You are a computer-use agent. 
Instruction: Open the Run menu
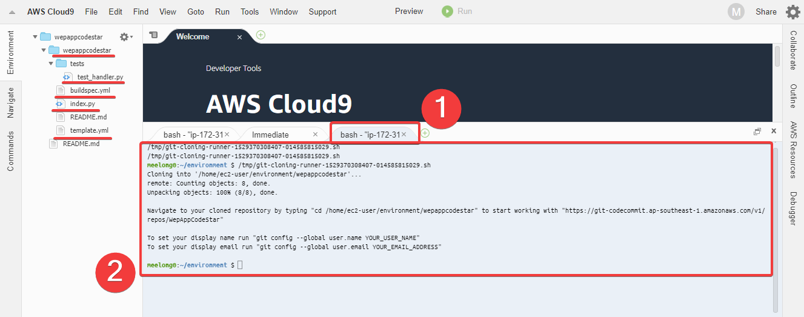point(222,12)
